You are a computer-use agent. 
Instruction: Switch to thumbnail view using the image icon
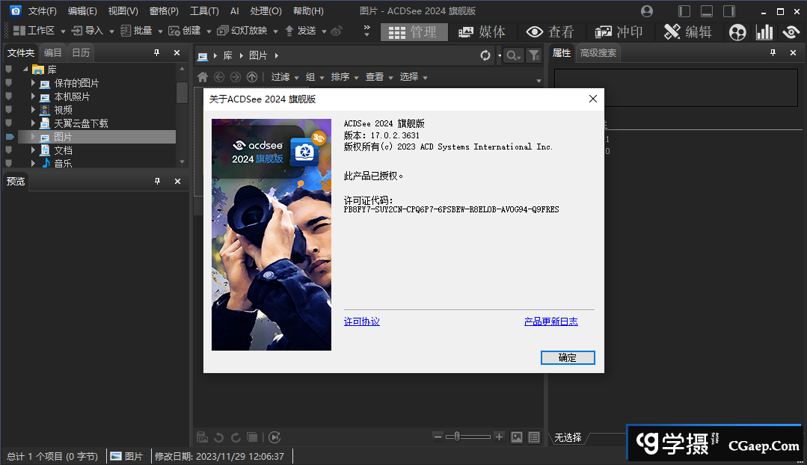516,437
